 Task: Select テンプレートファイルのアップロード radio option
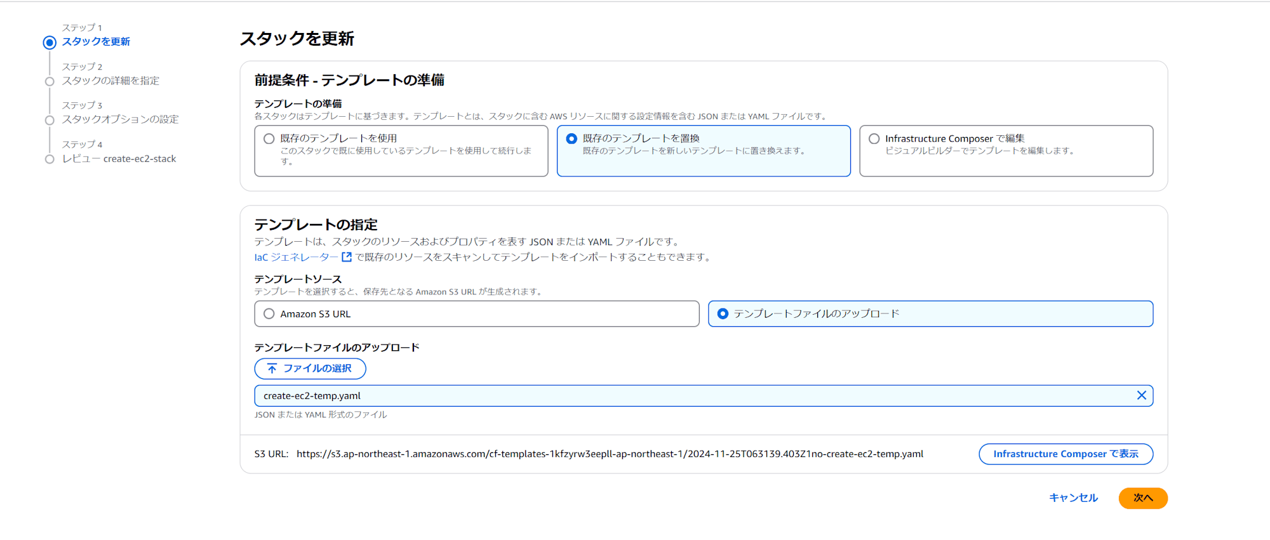723,313
